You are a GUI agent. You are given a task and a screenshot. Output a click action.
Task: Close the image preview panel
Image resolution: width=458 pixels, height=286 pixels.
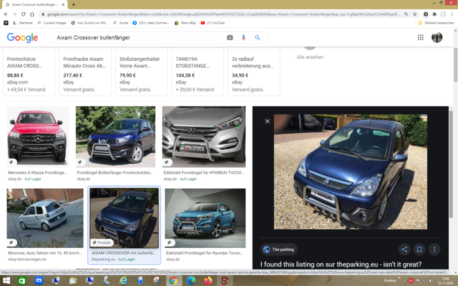click(267, 121)
